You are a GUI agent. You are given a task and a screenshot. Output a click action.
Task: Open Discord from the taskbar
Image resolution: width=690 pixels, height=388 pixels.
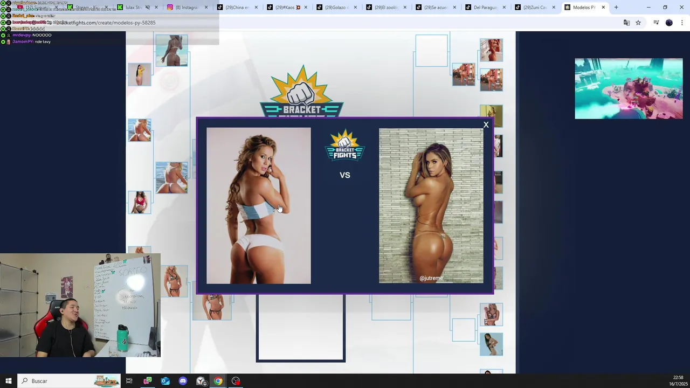click(x=183, y=381)
